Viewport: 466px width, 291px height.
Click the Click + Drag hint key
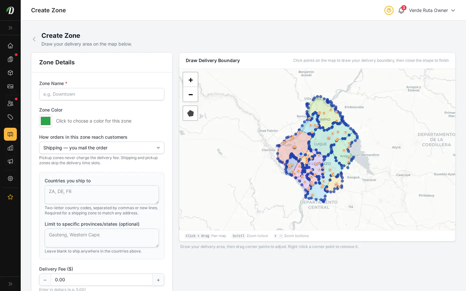click(197, 236)
